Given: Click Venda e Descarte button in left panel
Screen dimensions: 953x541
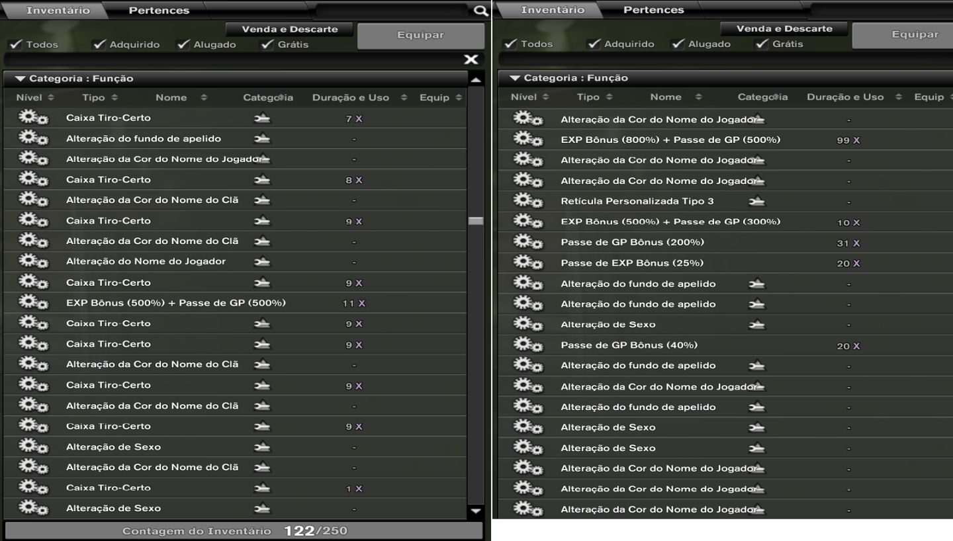Looking at the screenshot, I should pos(290,29).
